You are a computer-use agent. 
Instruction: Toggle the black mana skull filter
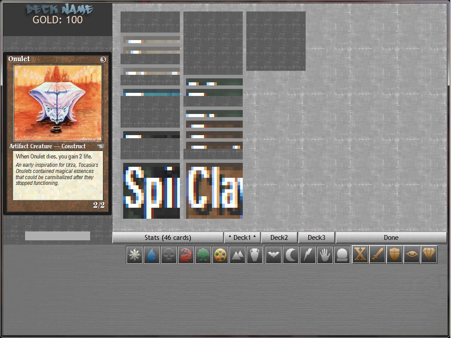169,255
